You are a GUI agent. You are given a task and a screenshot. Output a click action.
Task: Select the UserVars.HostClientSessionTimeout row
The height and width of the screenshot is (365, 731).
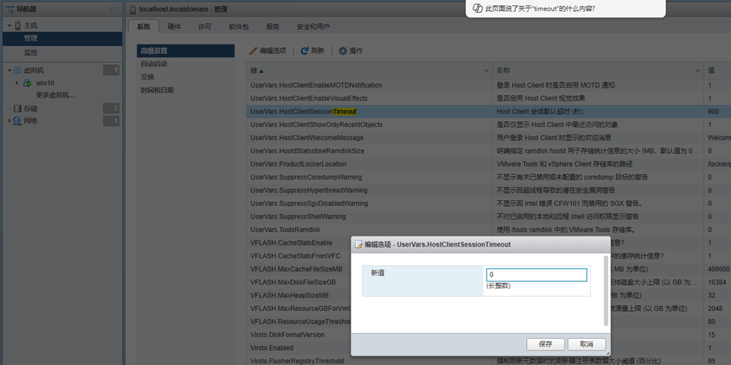pos(488,112)
